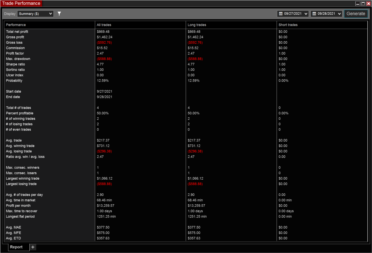Click Long trades Commission $15.52
The width and height of the screenshot is (372, 253).
[x=193, y=48]
